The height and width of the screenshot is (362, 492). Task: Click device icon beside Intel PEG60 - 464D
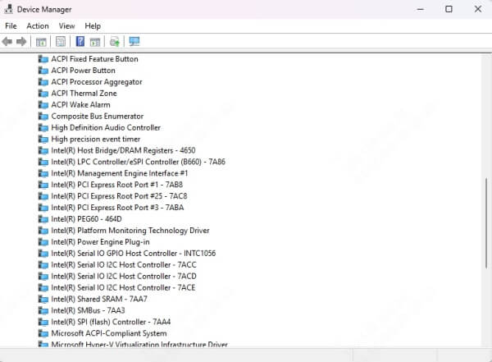[x=43, y=219]
